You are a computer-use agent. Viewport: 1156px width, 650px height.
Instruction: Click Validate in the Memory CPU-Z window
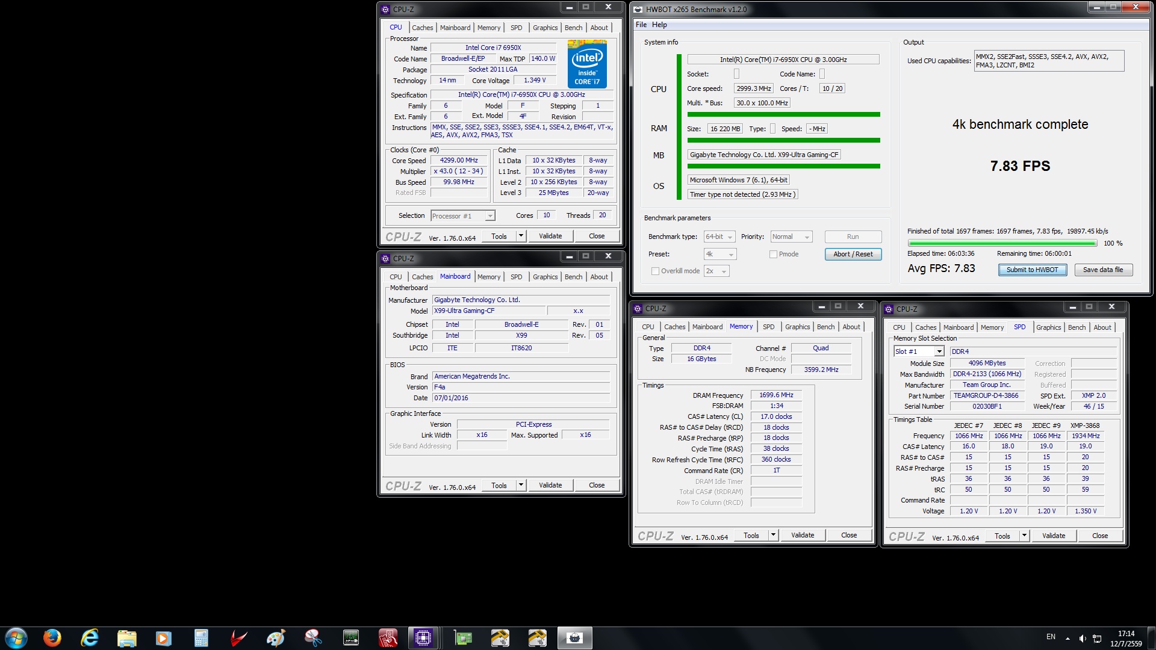(x=803, y=535)
